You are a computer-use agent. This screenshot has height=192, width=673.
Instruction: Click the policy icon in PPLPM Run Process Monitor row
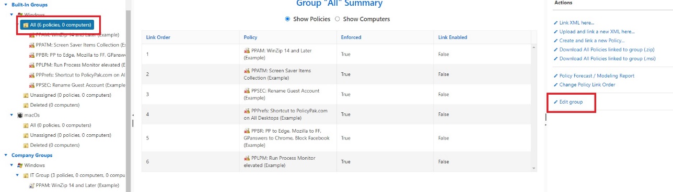click(247, 158)
